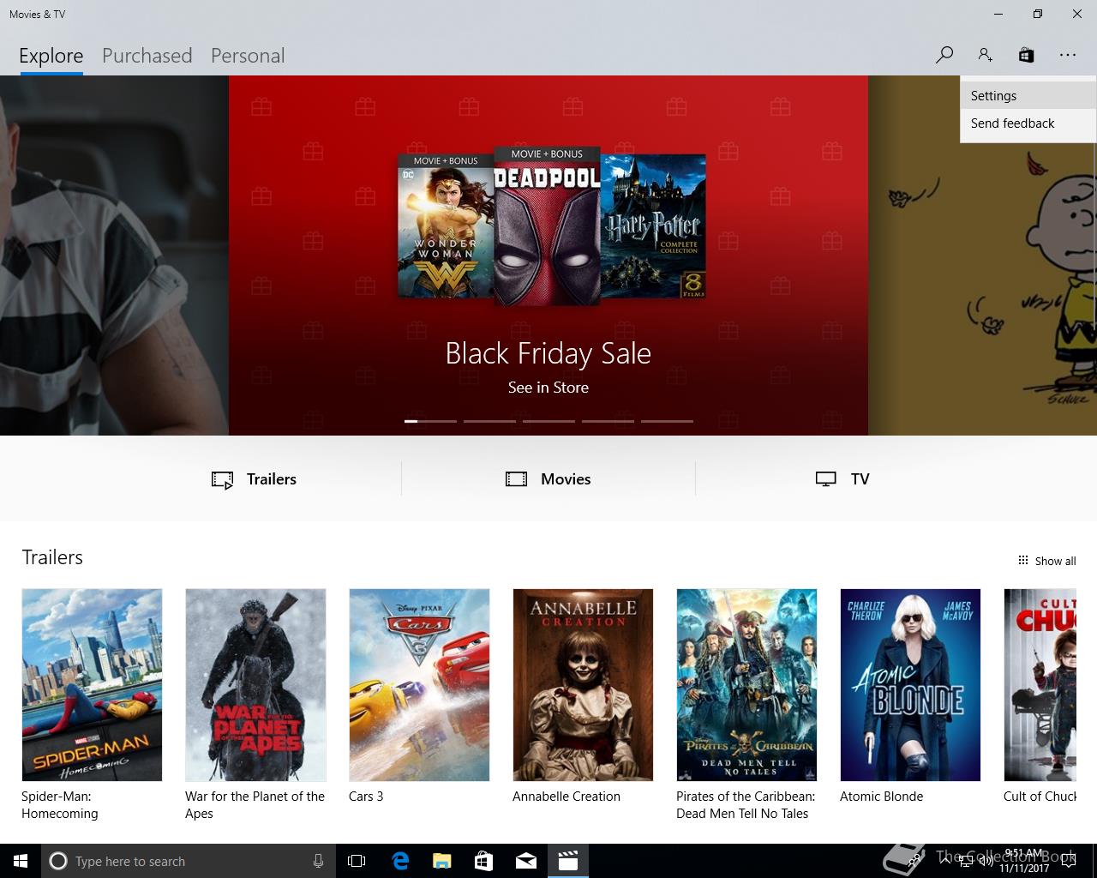Open the Trailers category label
The image size is (1097, 878).
pos(272,479)
